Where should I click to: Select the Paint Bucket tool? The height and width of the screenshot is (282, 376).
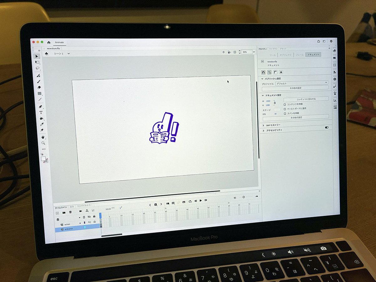tap(41, 118)
